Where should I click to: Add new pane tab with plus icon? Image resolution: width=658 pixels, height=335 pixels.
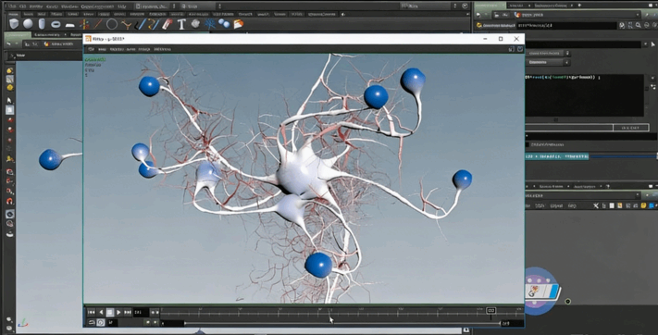(x=580, y=5)
